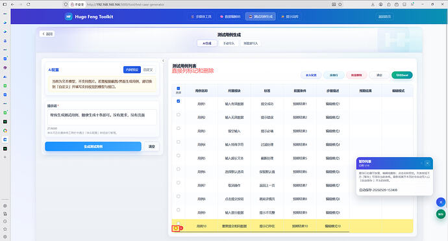Switch to the AI生成 tab
448x241 pixels.
(x=207, y=44)
